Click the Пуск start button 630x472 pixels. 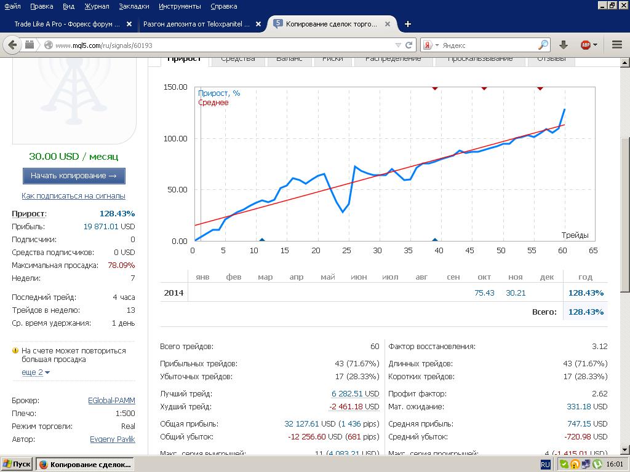tap(17, 465)
